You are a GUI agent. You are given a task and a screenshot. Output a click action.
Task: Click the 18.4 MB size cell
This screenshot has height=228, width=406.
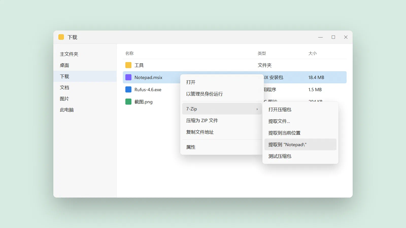click(x=316, y=77)
